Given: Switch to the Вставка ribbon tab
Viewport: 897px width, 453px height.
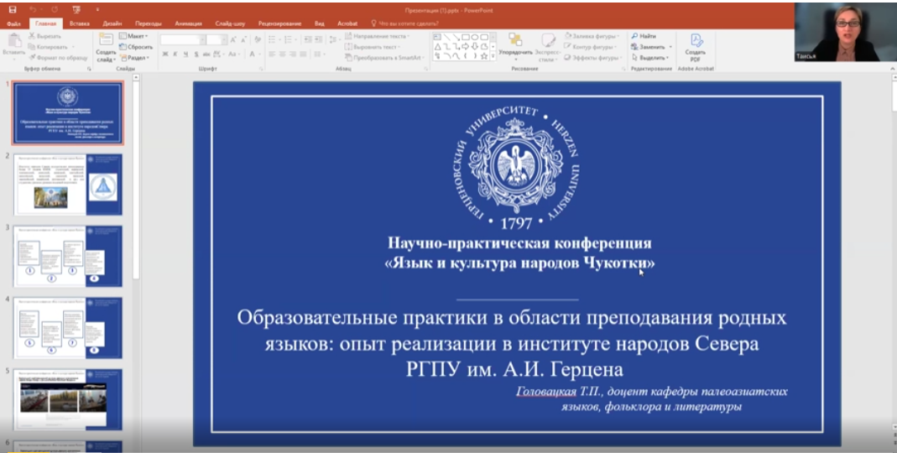Looking at the screenshot, I should (x=80, y=23).
